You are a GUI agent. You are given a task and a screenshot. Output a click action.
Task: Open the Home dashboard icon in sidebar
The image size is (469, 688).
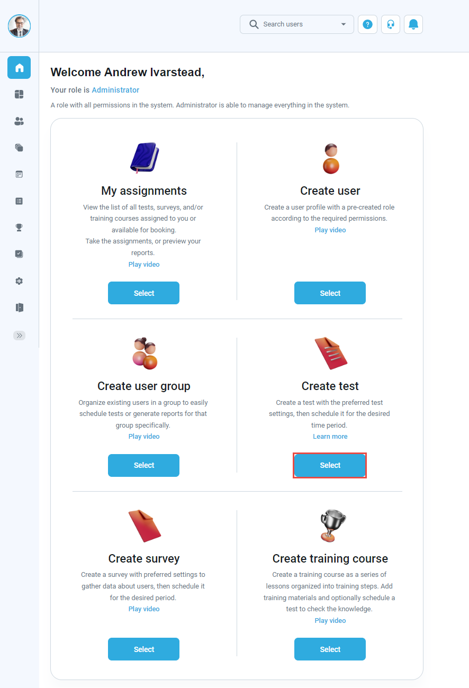coord(19,67)
